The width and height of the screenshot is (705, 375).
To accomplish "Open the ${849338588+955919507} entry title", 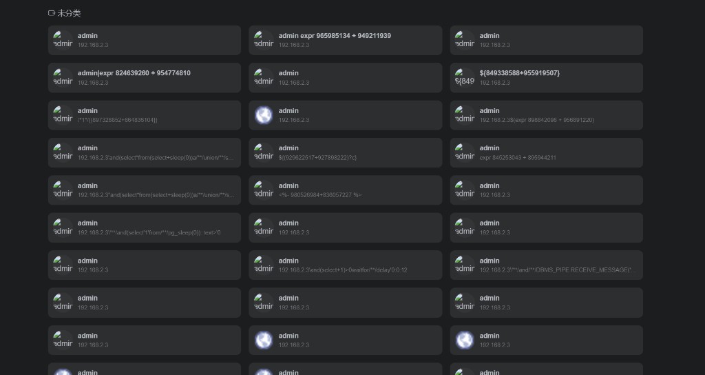I will [x=520, y=73].
